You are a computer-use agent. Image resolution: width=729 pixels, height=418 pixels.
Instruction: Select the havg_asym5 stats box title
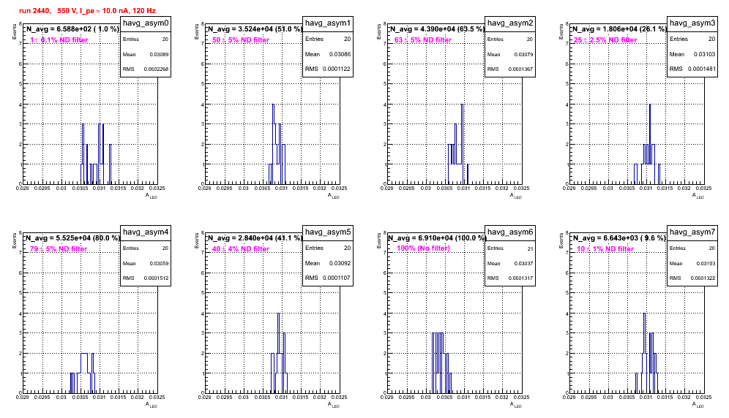coord(328,232)
